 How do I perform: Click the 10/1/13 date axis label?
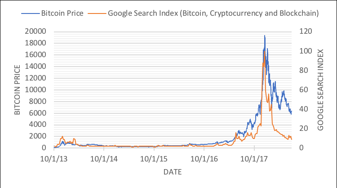(54, 158)
